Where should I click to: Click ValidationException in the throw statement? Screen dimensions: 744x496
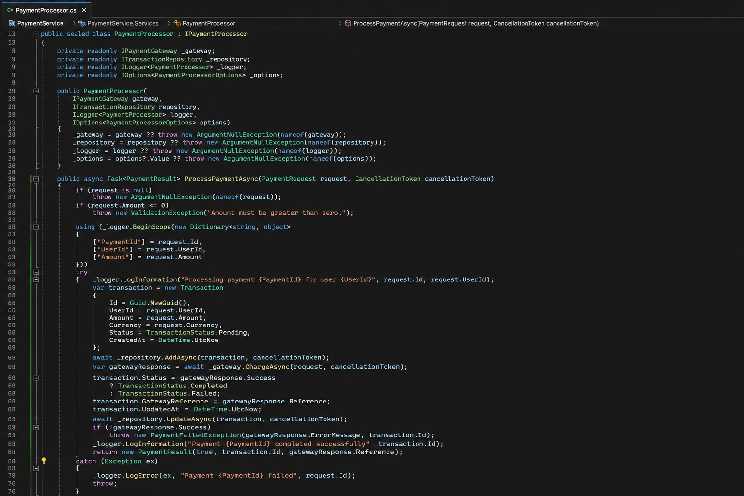pyautogui.click(x=167, y=213)
